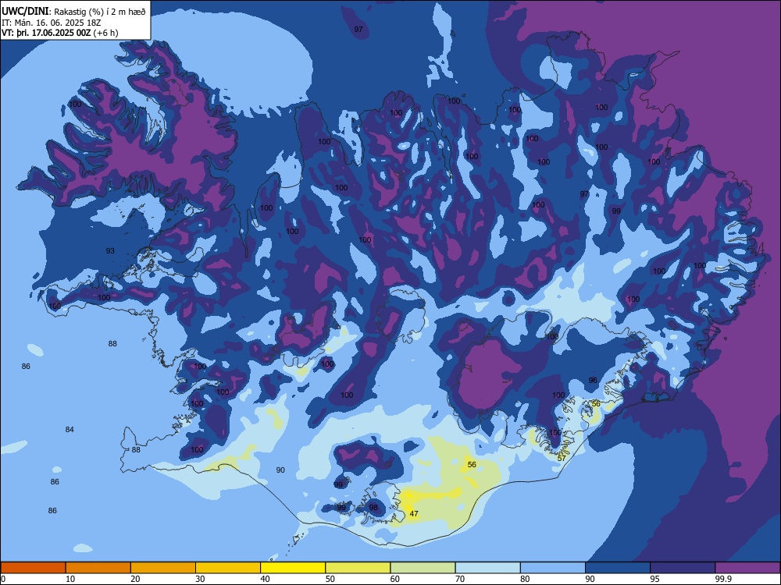The height and width of the screenshot is (585, 781).
Task: Click the orange 10–20 legend swatch
Action: coord(98,568)
